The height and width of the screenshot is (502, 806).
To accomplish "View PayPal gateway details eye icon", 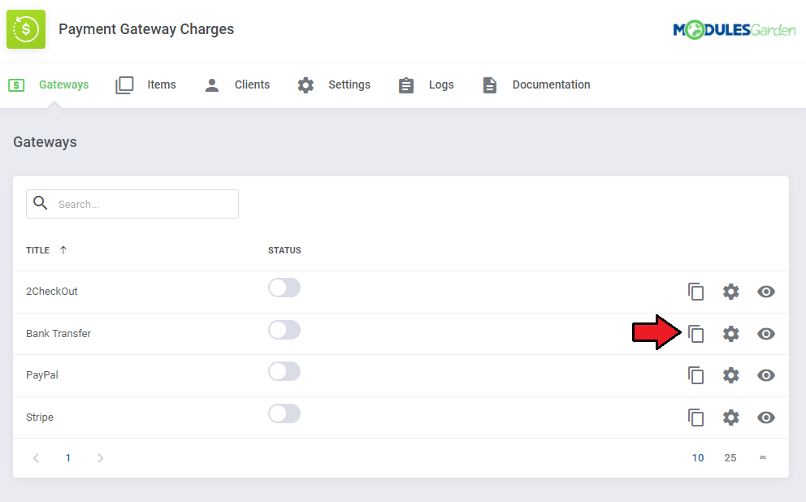I will pyautogui.click(x=766, y=375).
